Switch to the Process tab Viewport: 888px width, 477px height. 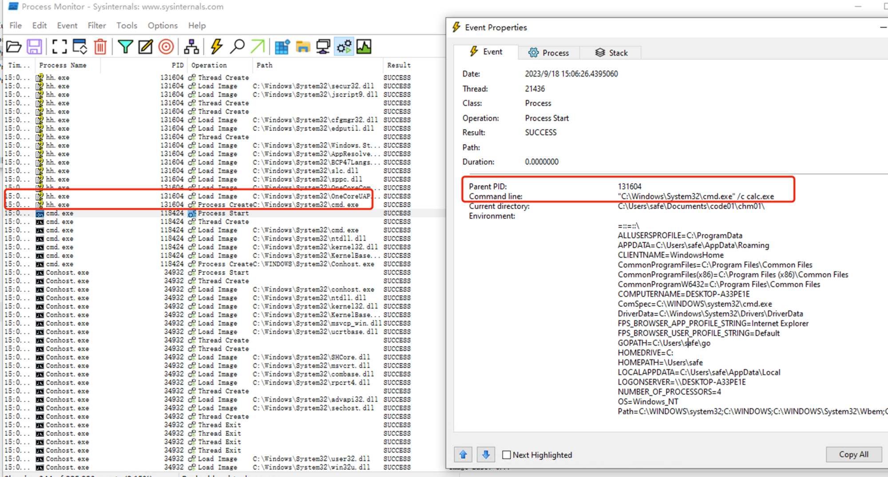tap(549, 53)
